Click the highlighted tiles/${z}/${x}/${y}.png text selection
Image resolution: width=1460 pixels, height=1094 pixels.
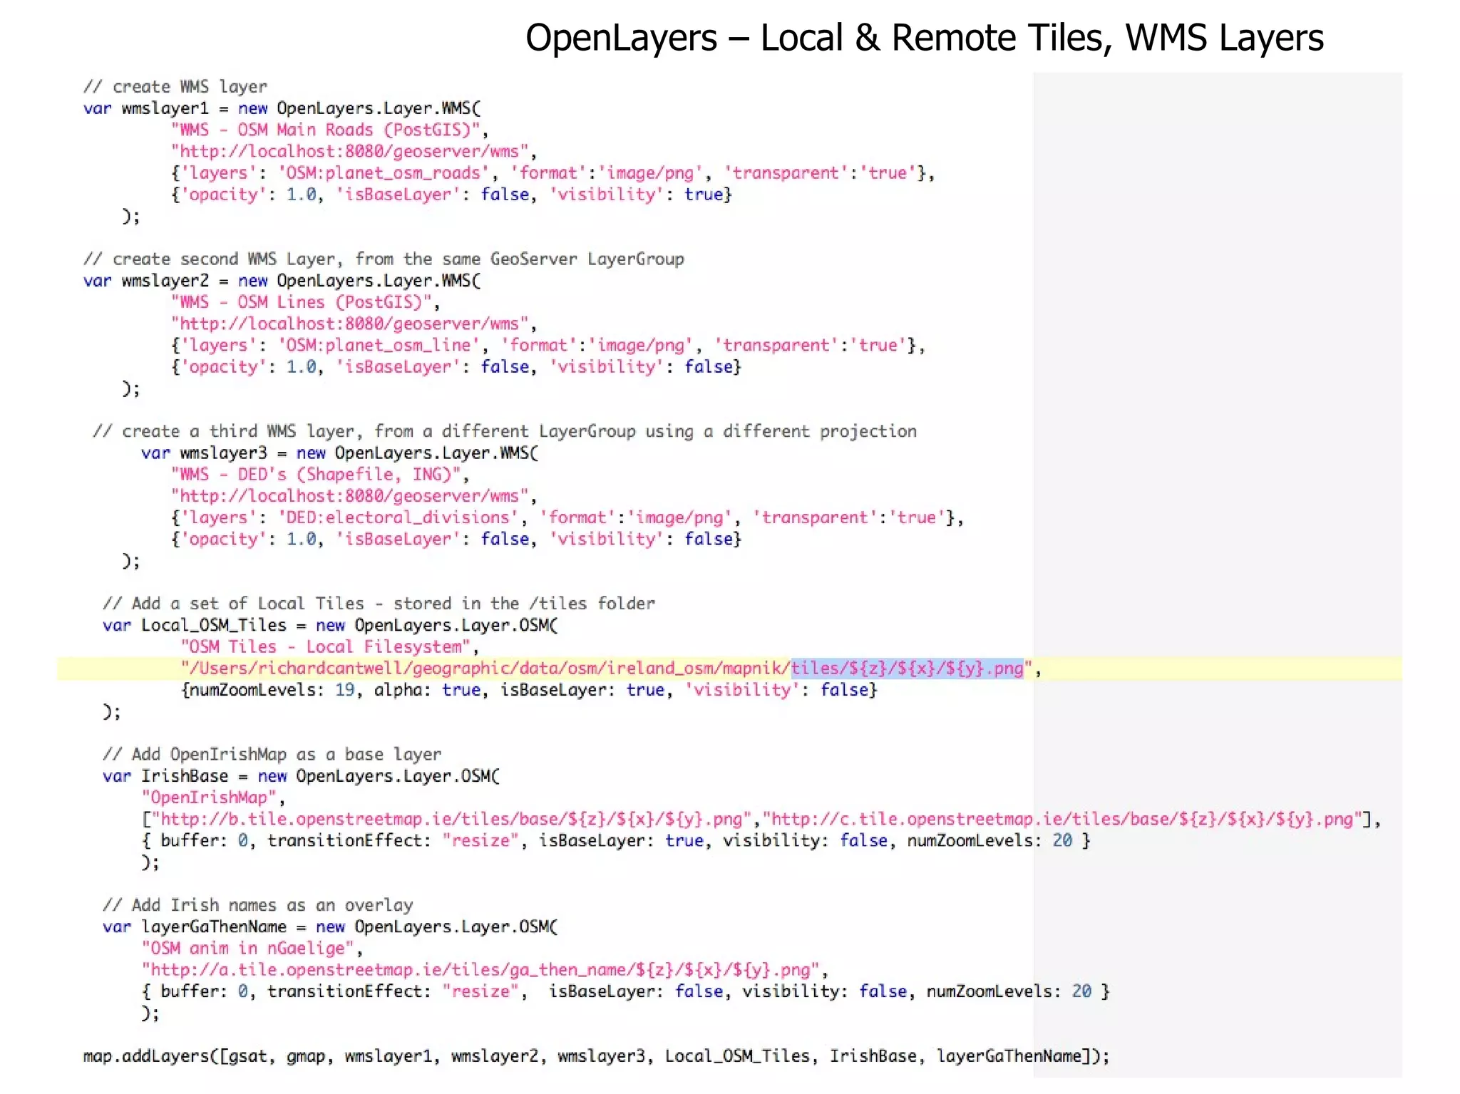point(907,669)
